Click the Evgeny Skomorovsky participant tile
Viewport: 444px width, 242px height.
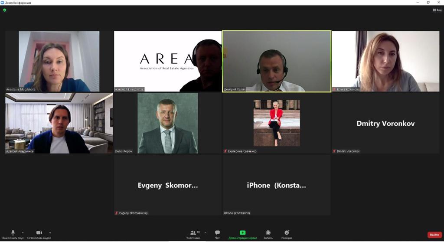[x=167, y=185]
